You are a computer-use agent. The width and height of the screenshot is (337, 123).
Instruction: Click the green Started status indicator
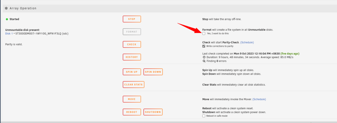click(x=7, y=19)
